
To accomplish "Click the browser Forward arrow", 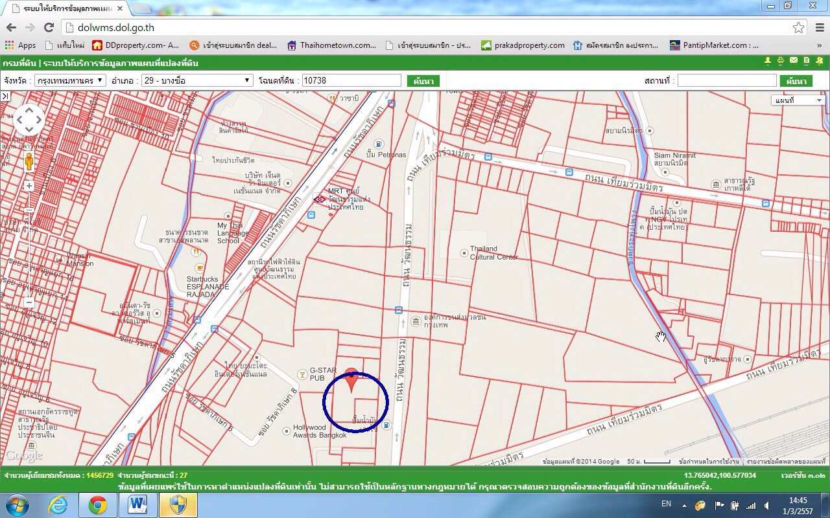I will (30, 27).
